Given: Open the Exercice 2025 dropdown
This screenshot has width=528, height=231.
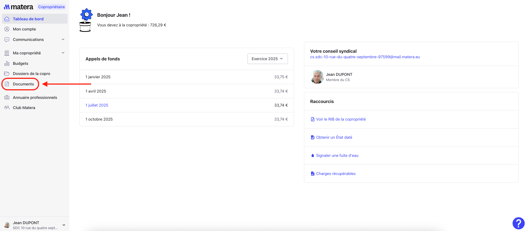Looking at the screenshot, I should (267, 59).
